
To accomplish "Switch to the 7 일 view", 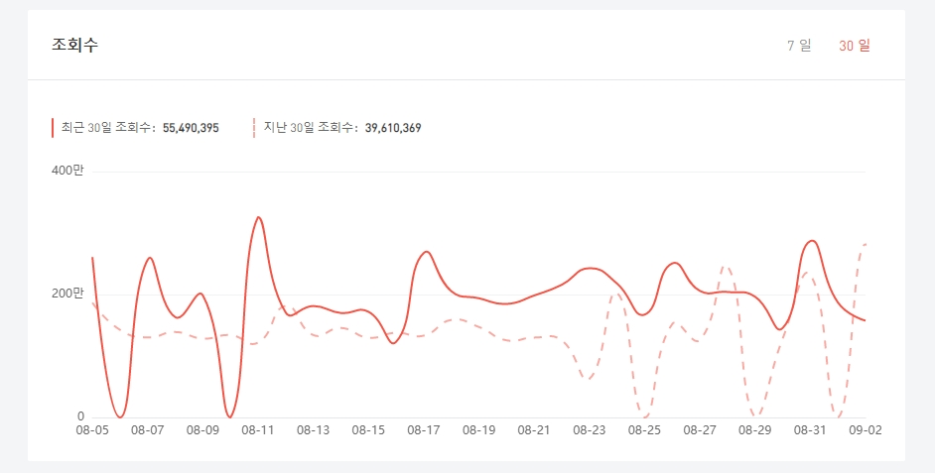I will [x=798, y=46].
